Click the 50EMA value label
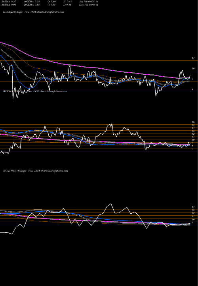 tap(8, 5)
